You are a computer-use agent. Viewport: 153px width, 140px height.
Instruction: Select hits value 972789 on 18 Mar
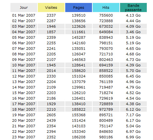(106, 109)
